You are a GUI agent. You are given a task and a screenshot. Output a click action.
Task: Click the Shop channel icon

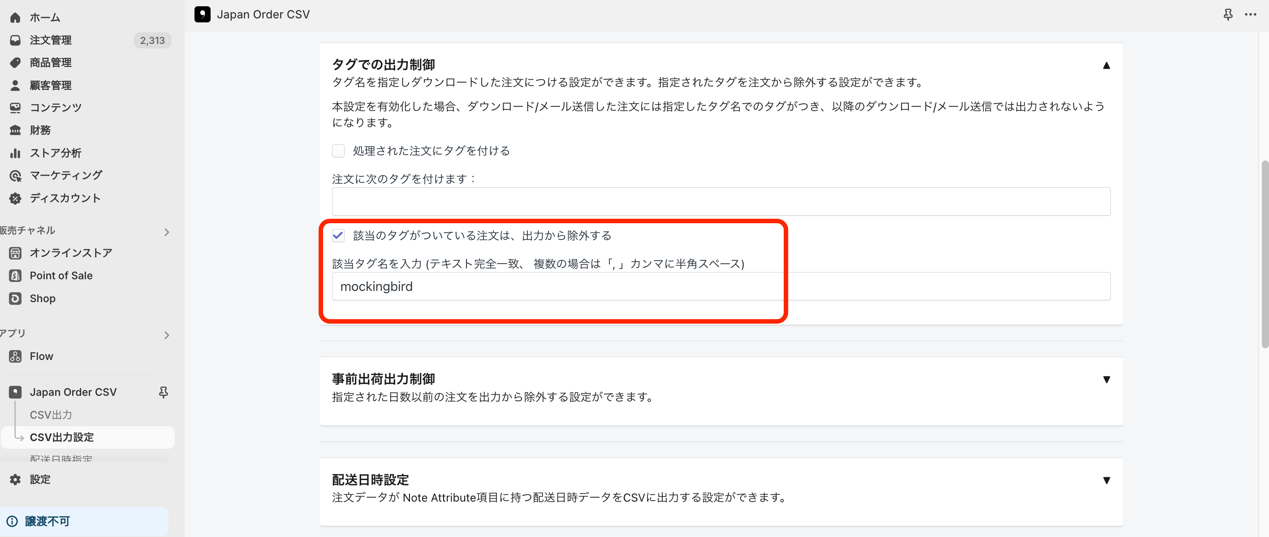click(x=15, y=299)
